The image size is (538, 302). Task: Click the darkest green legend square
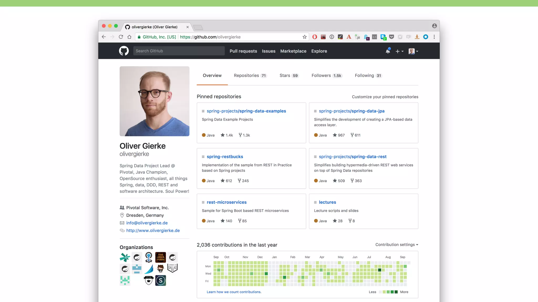tap(396, 292)
